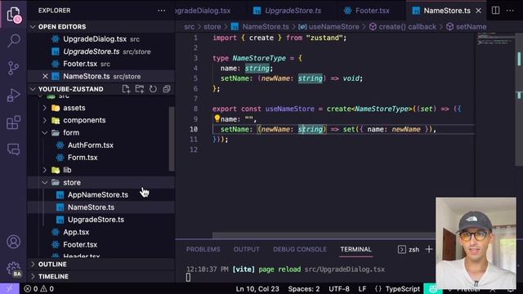This screenshot has width=523, height=294.
Task: Create a New Folder in YOUTUBE-ZUSTAND
Action: pos(140,89)
